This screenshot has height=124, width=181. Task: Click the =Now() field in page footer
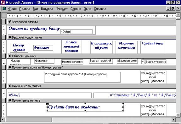click(50, 95)
